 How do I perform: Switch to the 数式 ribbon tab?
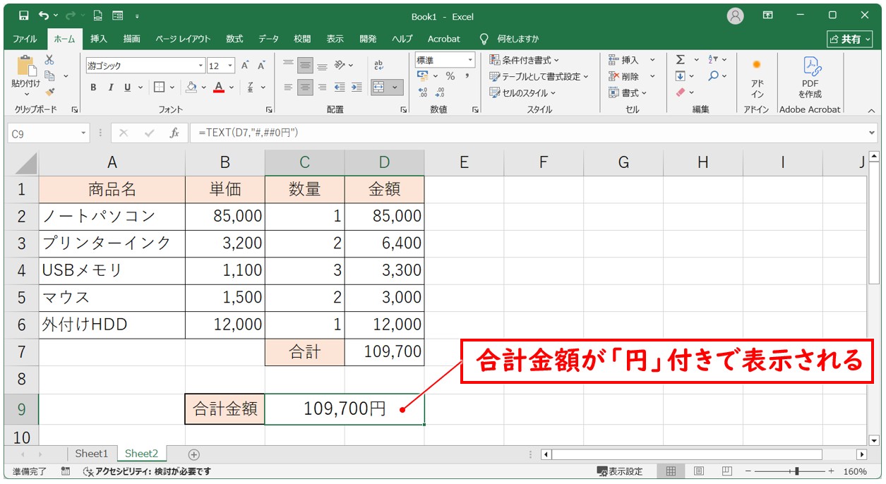(234, 39)
